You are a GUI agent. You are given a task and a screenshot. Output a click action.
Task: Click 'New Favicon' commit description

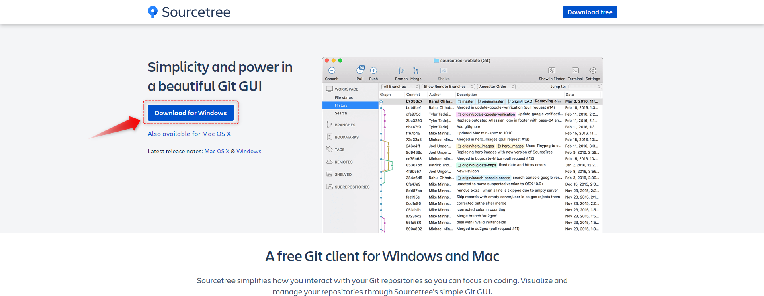468,171
